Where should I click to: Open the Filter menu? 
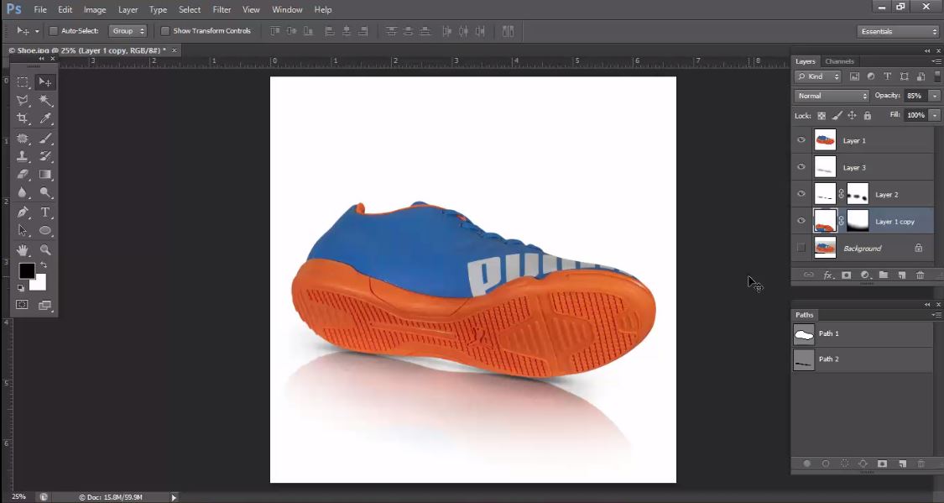[222, 9]
